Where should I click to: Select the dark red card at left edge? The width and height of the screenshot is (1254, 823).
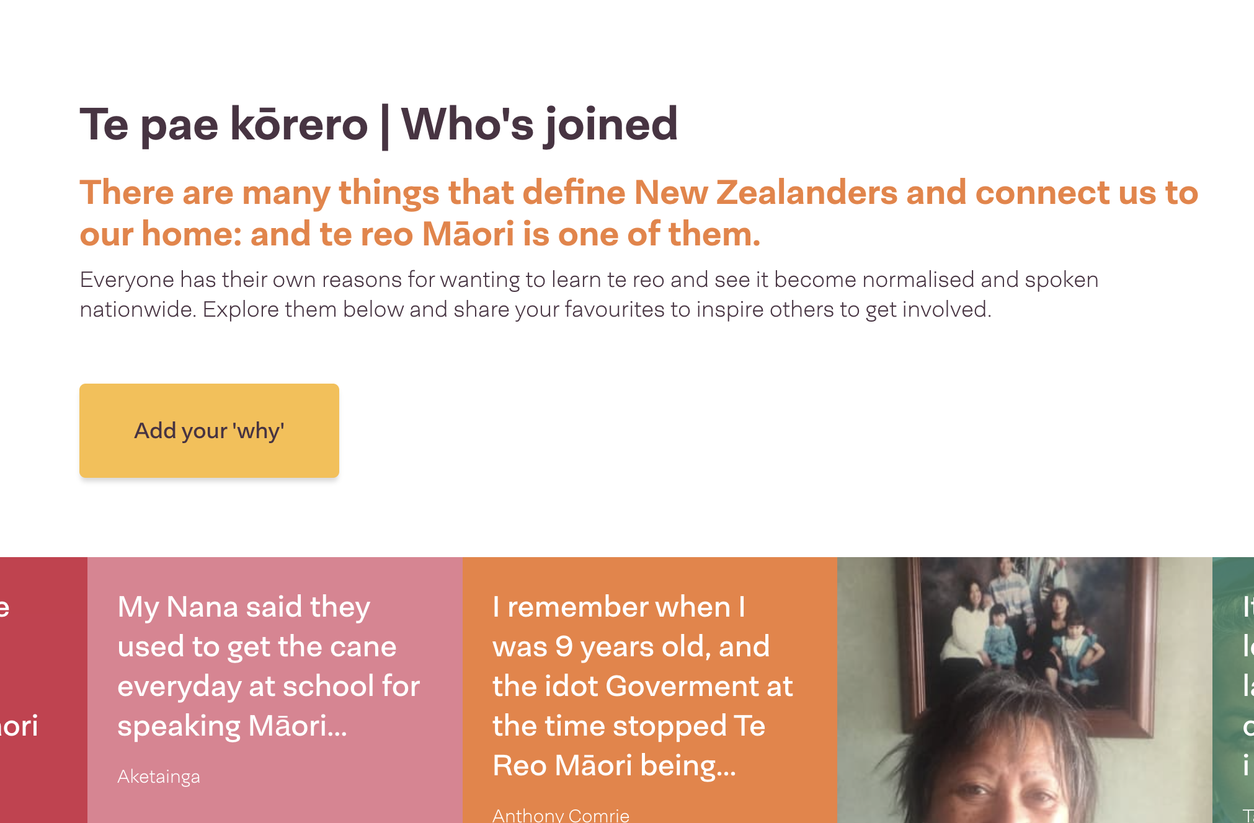point(43,688)
